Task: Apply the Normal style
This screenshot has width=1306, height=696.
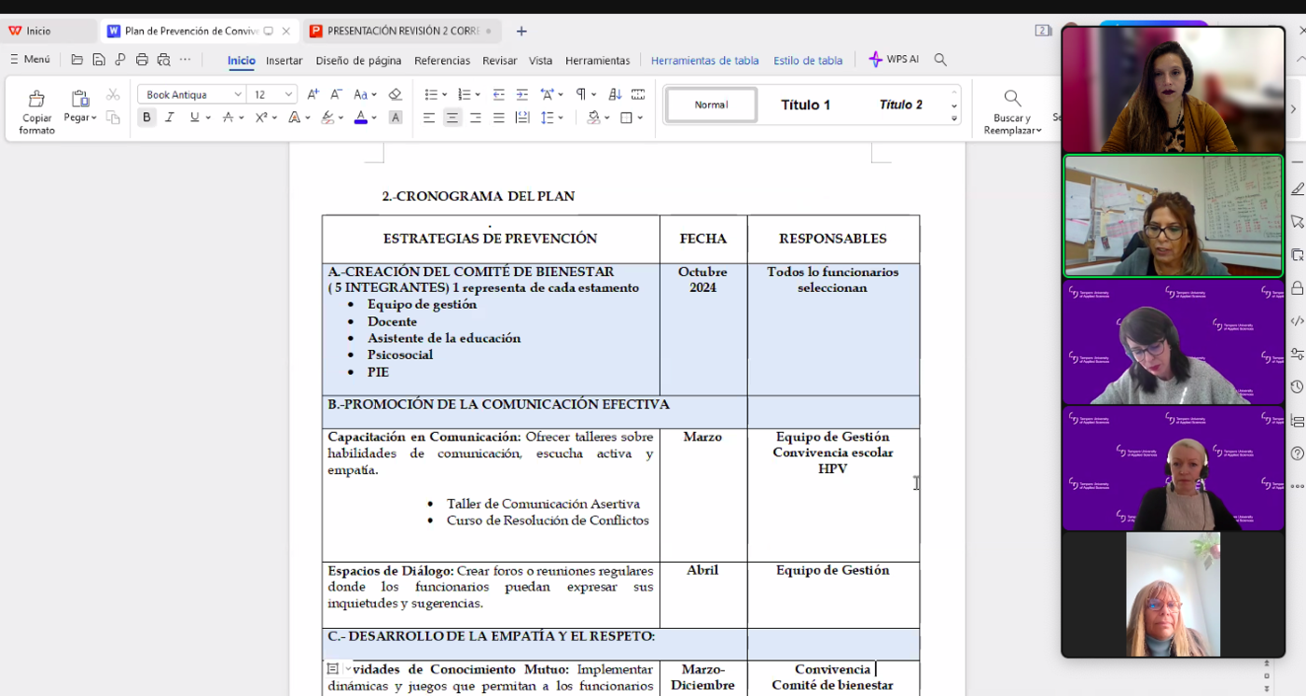Action: pyautogui.click(x=711, y=104)
